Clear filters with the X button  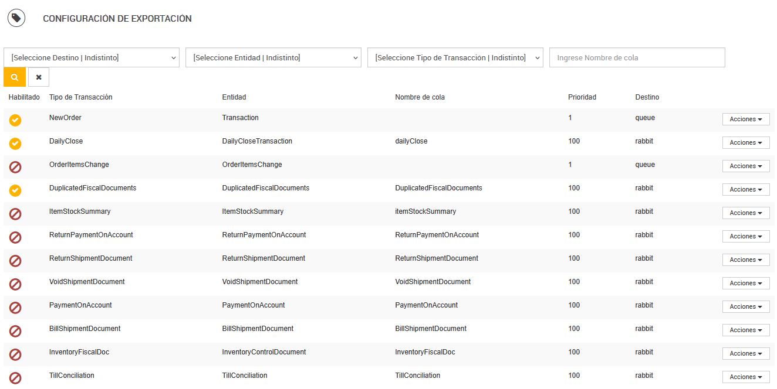tap(39, 77)
